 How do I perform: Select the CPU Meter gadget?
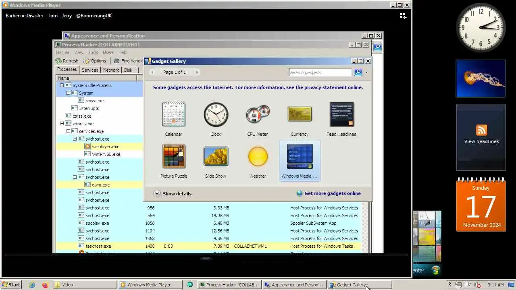click(258, 119)
